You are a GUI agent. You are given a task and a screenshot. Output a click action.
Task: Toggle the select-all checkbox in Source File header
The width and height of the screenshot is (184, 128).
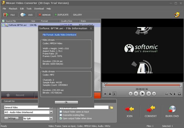pyautogui.click(x=3, y=21)
